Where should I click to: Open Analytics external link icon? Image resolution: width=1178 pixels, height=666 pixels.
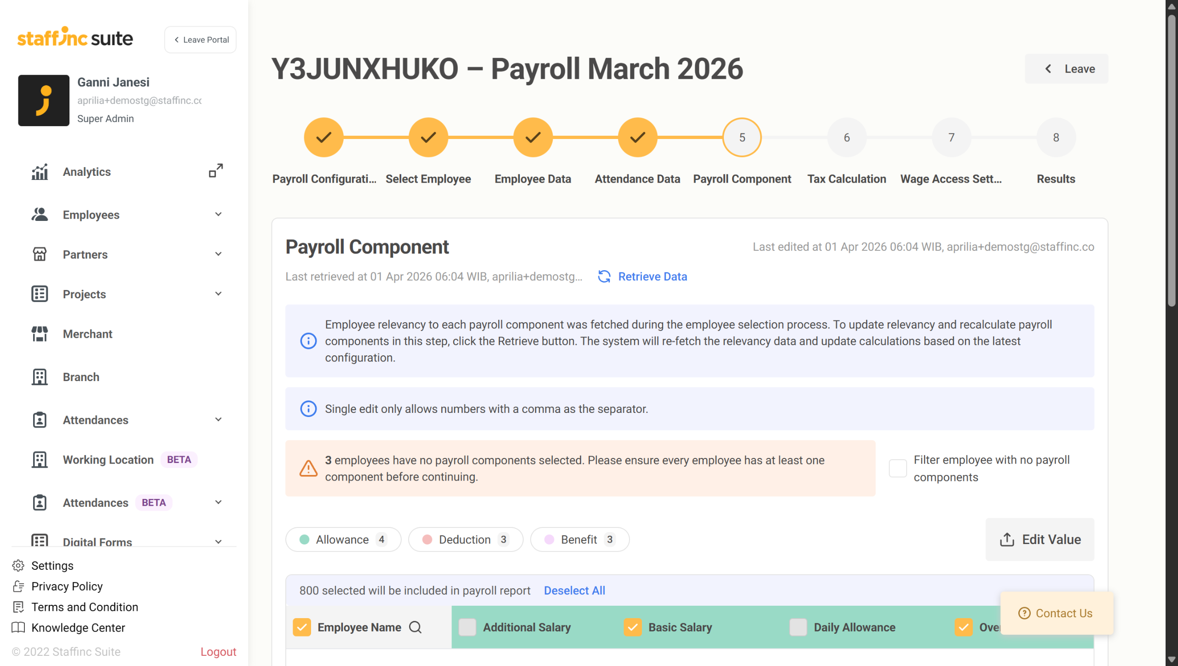click(216, 171)
